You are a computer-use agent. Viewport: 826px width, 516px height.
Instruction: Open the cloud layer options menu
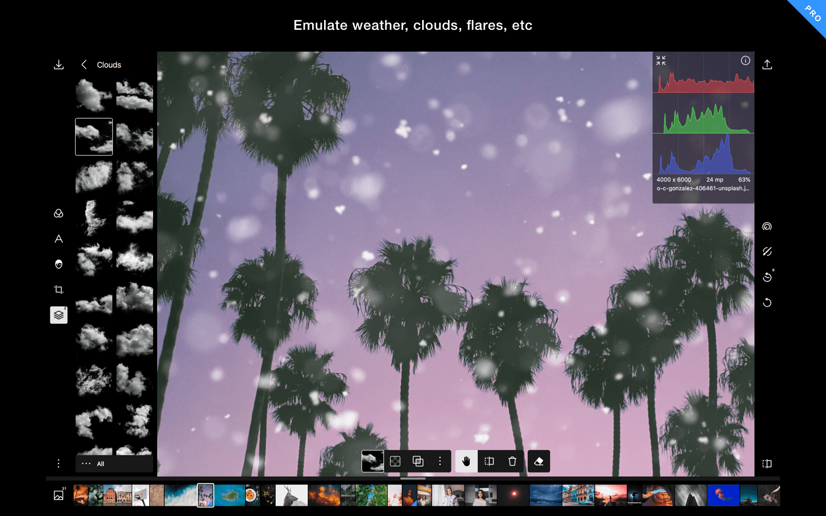[440, 461]
